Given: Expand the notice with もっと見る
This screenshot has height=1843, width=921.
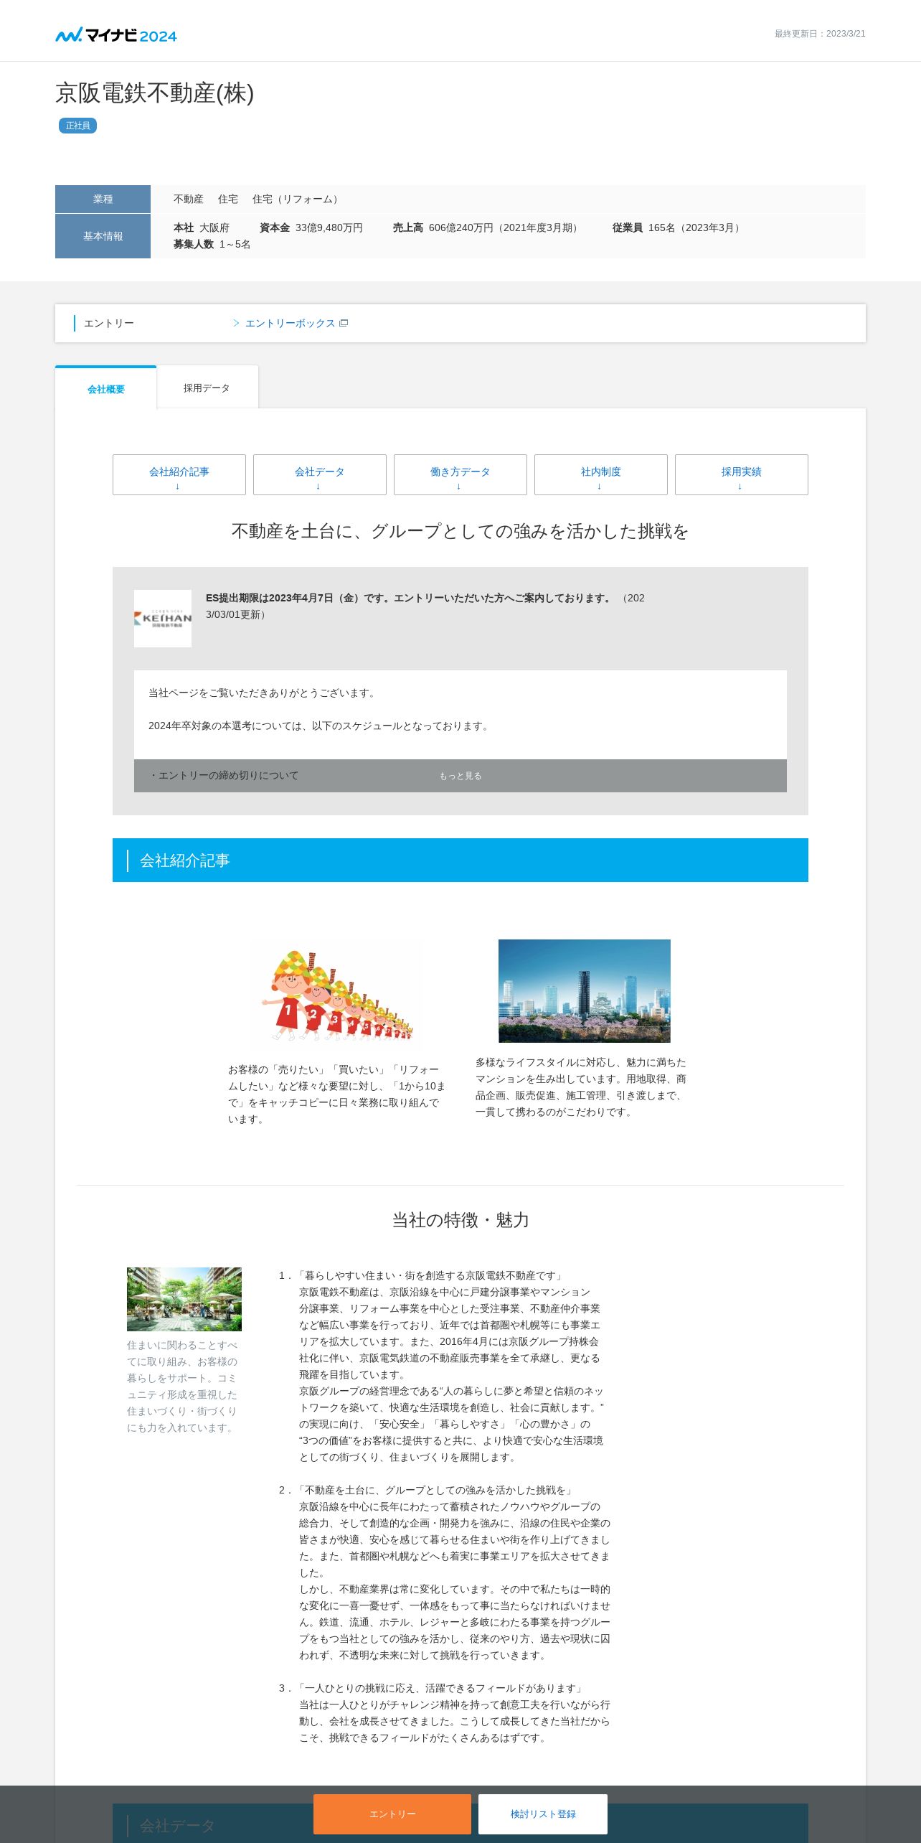Looking at the screenshot, I should 461,776.
